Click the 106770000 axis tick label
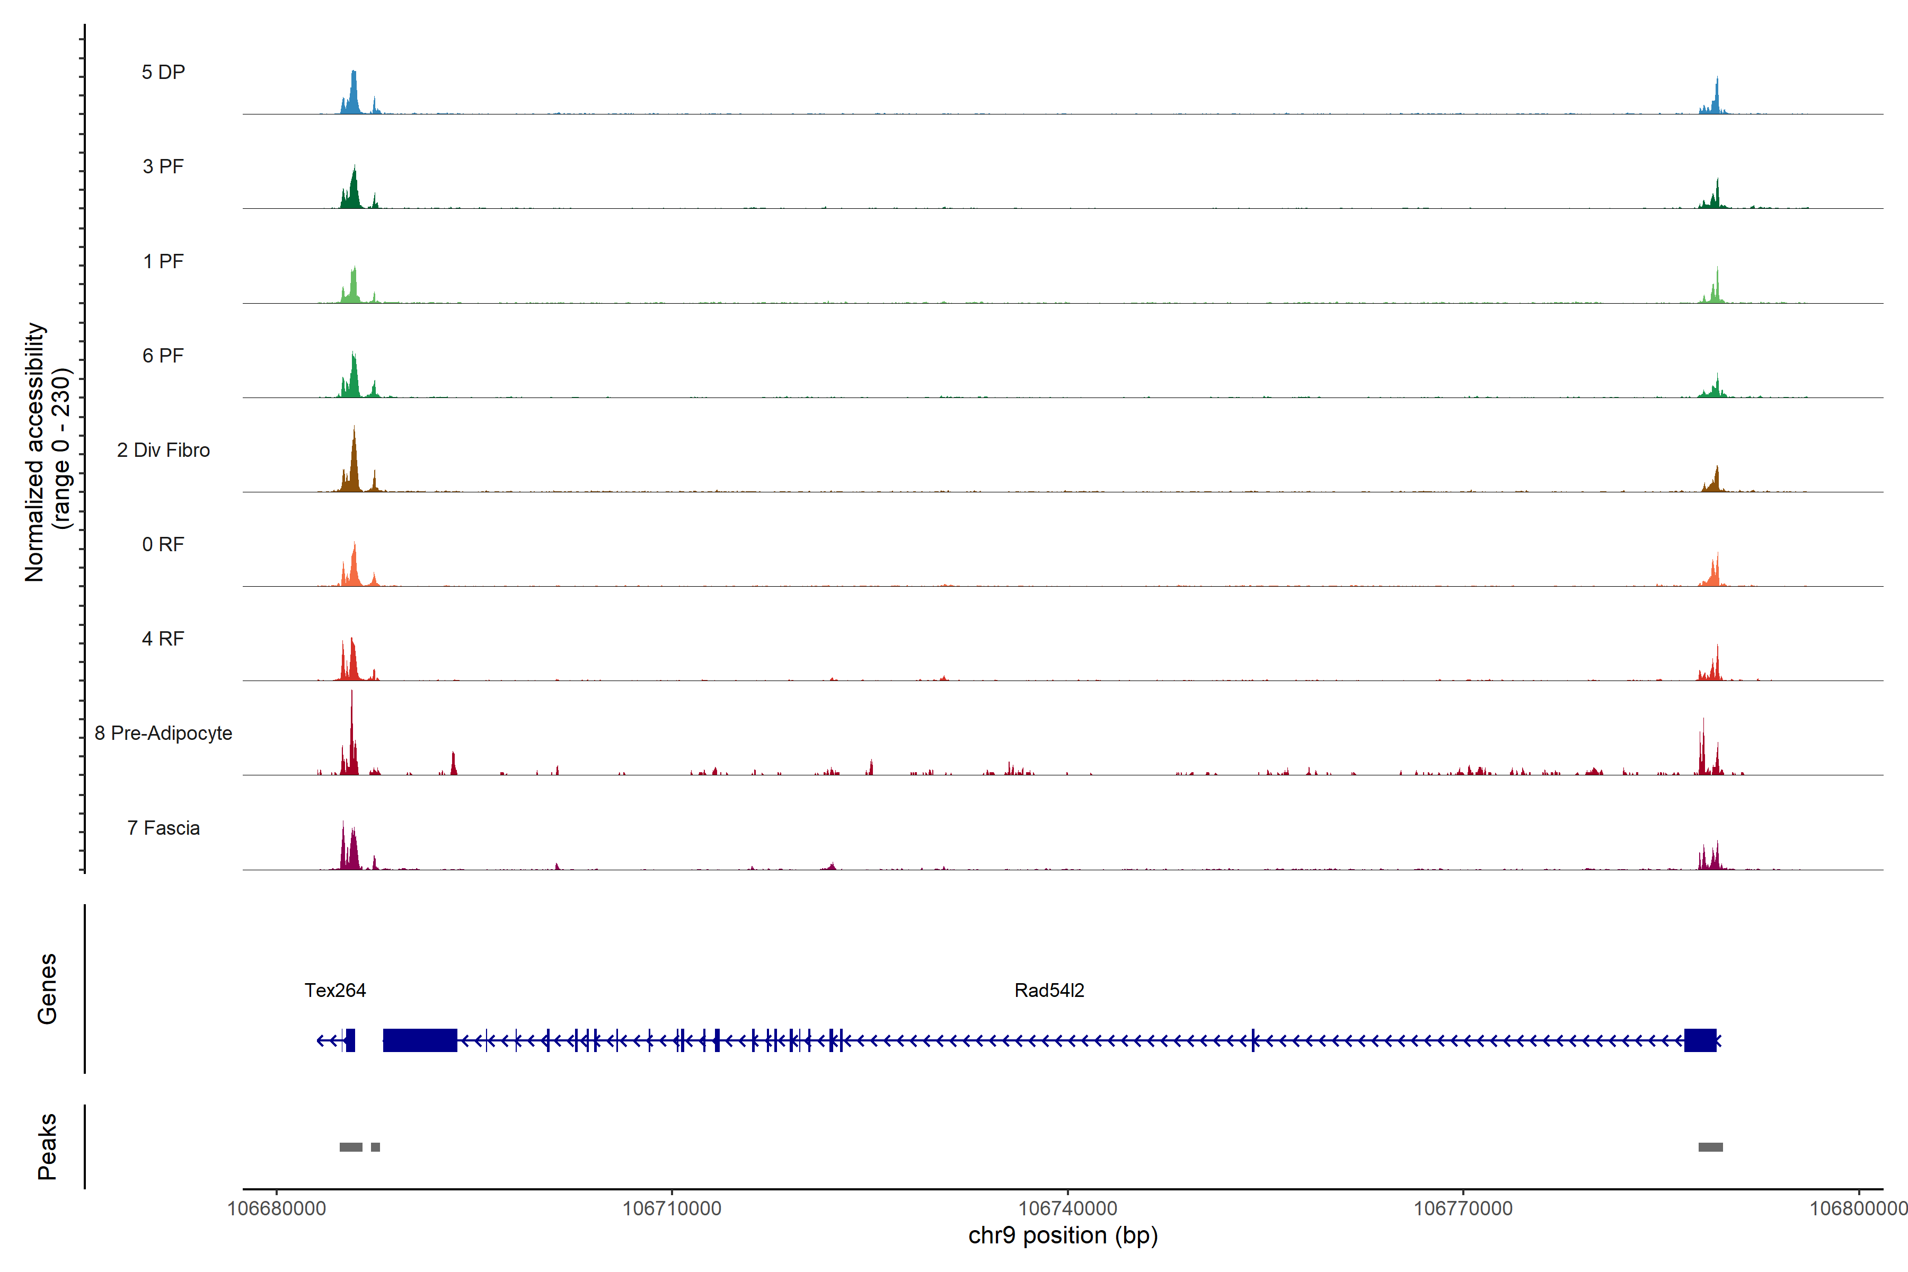The width and height of the screenshot is (1908, 1272). click(x=1463, y=1209)
